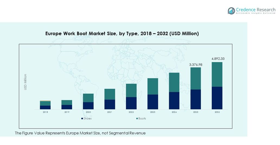Click the 4,892.33 data label
Screen dimensions: 280x145
tap(218, 59)
